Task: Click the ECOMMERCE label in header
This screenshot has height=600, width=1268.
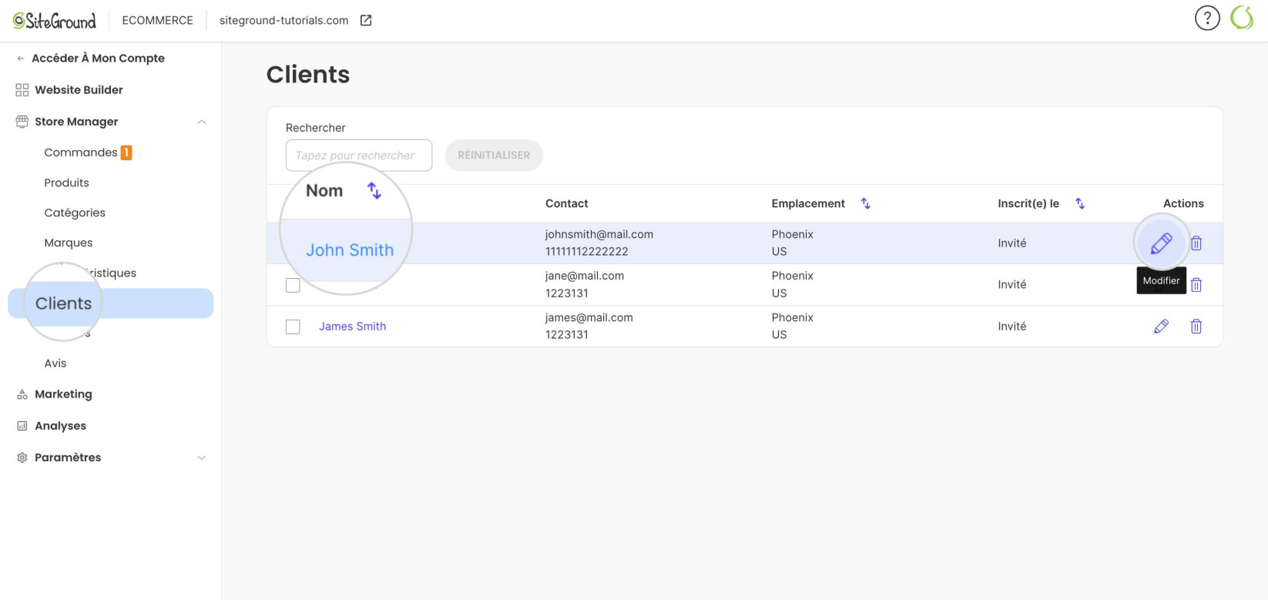Action: coord(158,21)
